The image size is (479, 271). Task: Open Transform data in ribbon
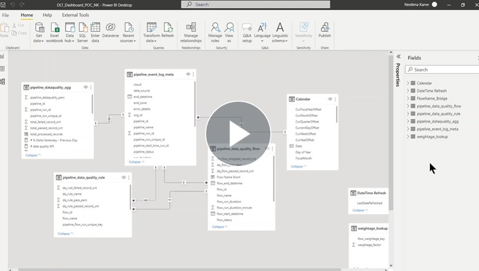pyautogui.click(x=152, y=28)
